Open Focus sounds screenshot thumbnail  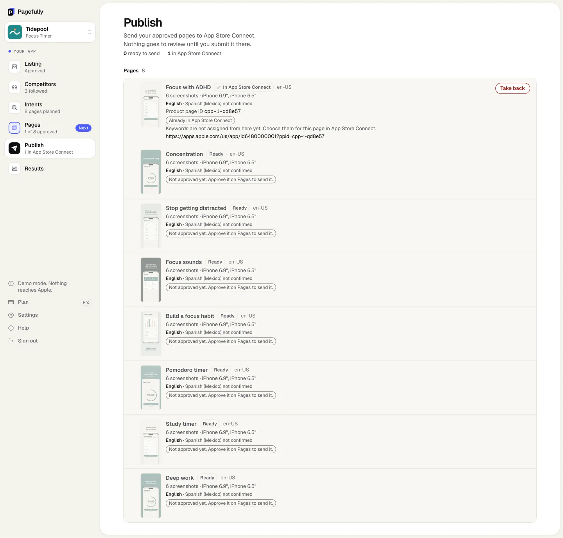tap(151, 280)
